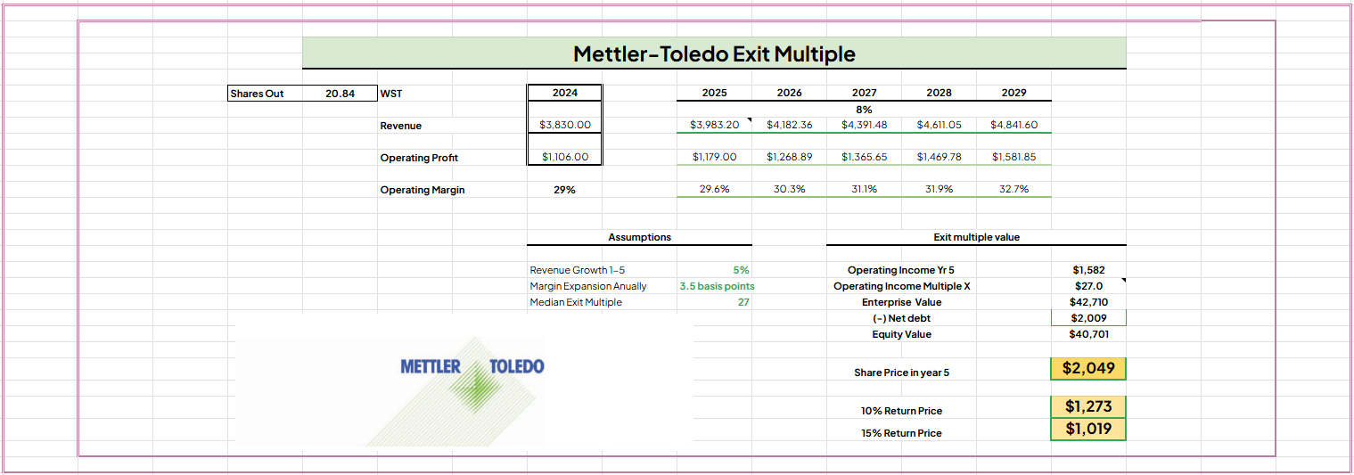This screenshot has width=1354, height=475.
Task: Select the $40,701 equity value cell
Action: click(1088, 334)
